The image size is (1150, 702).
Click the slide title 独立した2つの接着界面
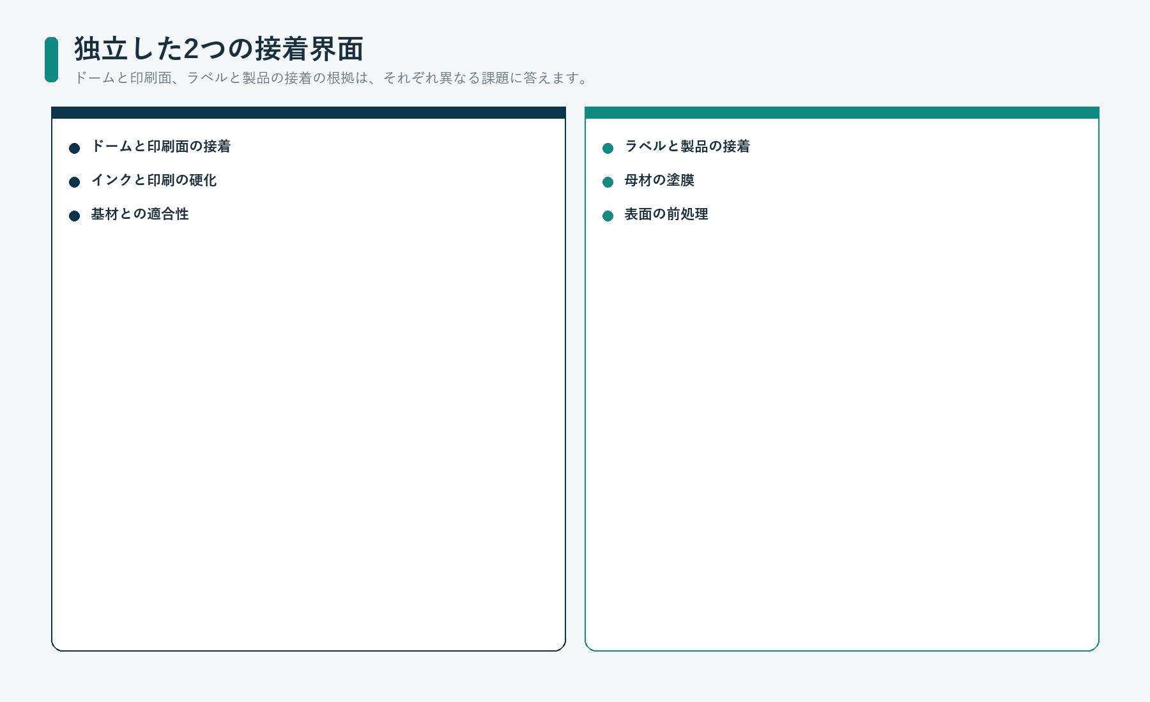click(x=218, y=49)
